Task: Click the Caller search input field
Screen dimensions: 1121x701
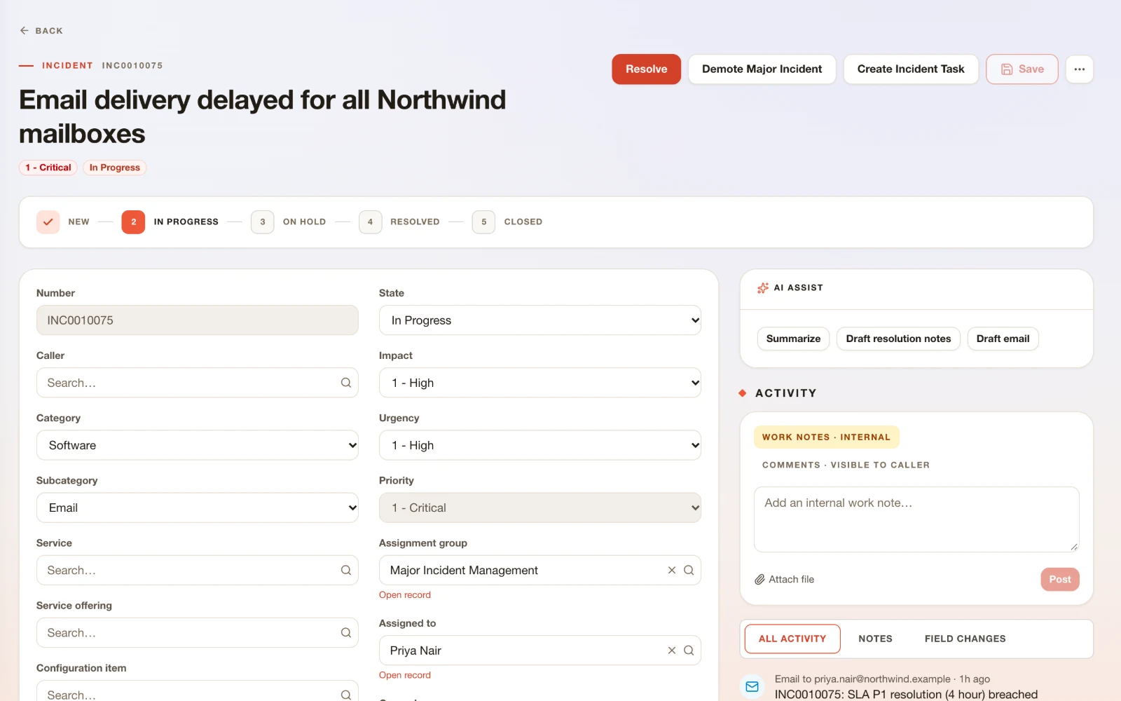Action: coord(197,383)
